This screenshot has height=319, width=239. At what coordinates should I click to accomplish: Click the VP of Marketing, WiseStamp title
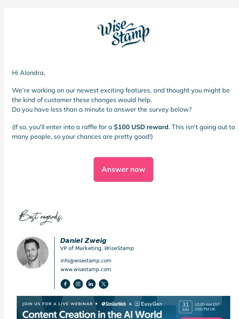click(x=97, y=248)
